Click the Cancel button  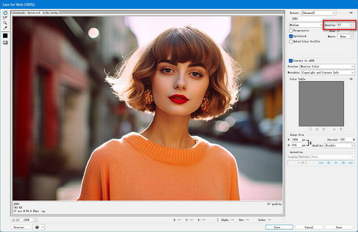(x=308, y=227)
